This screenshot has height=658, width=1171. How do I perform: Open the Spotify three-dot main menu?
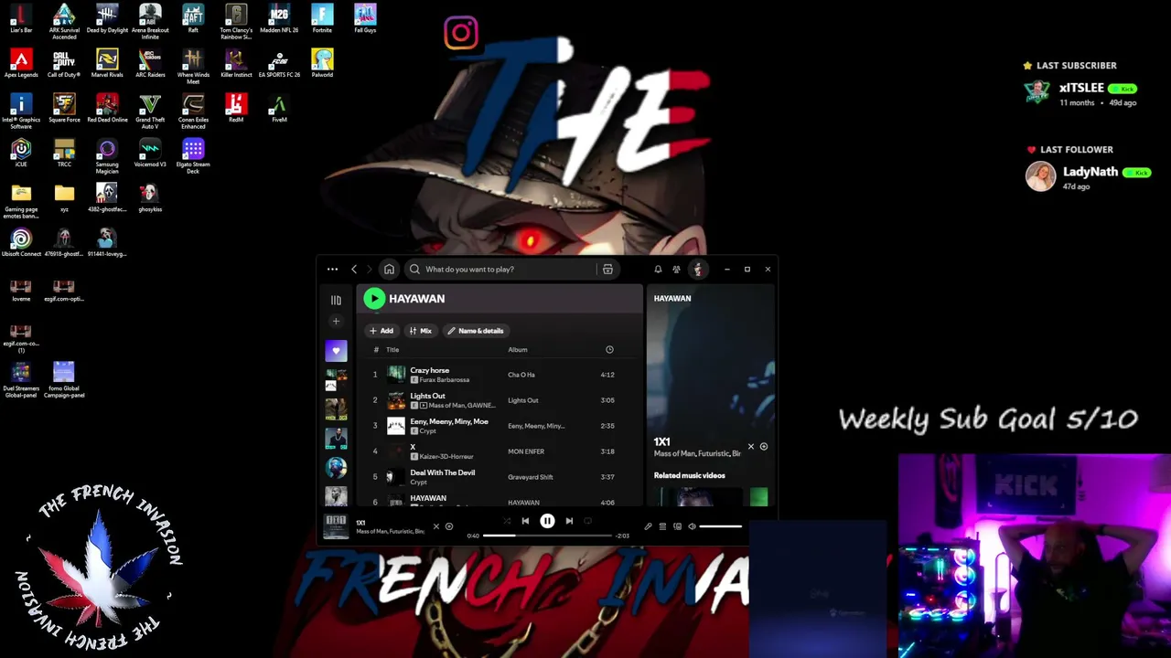pos(332,270)
